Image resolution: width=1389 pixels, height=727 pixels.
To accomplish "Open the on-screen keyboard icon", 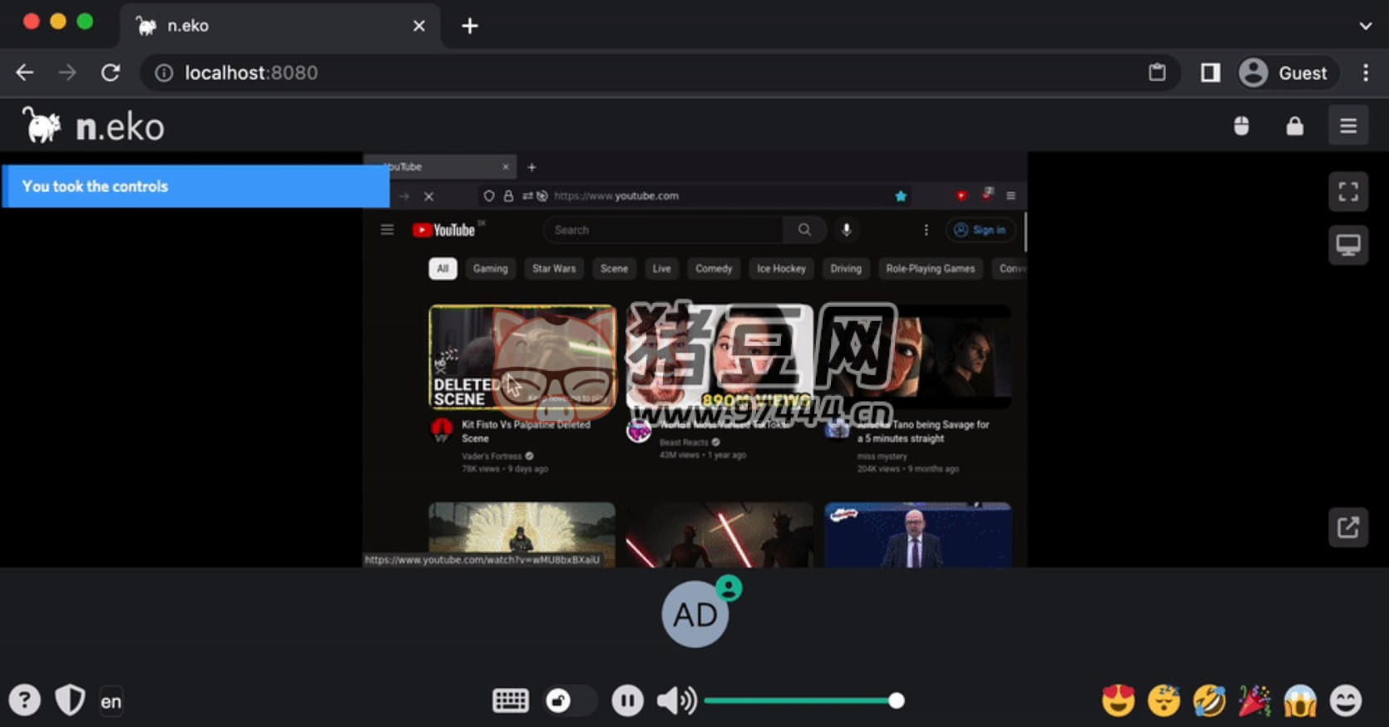I will (510, 701).
